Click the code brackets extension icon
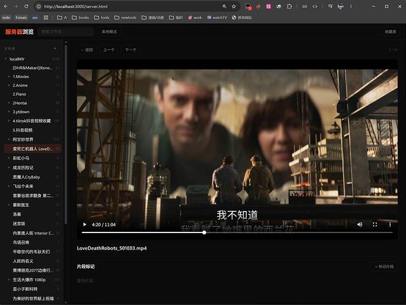 (x=315, y=7)
